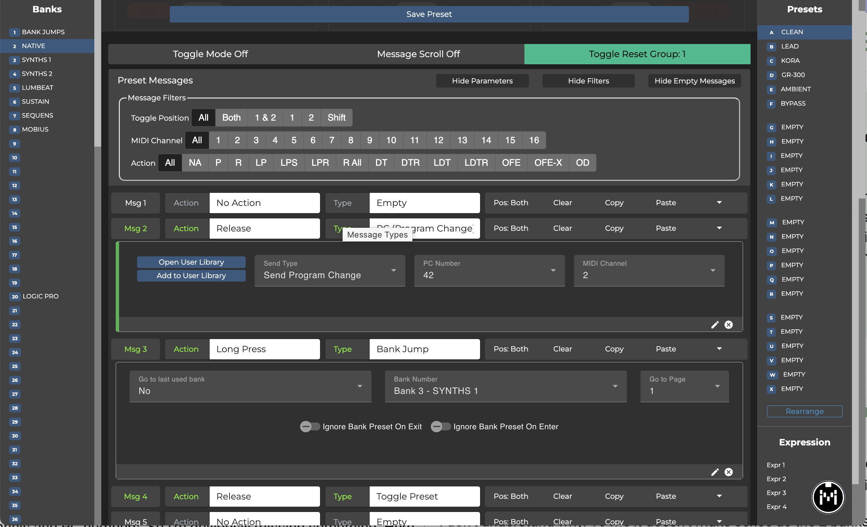Click the X remove icon in Msg 2 panel
Viewport: 867px width, 527px height.
tap(728, 325)
